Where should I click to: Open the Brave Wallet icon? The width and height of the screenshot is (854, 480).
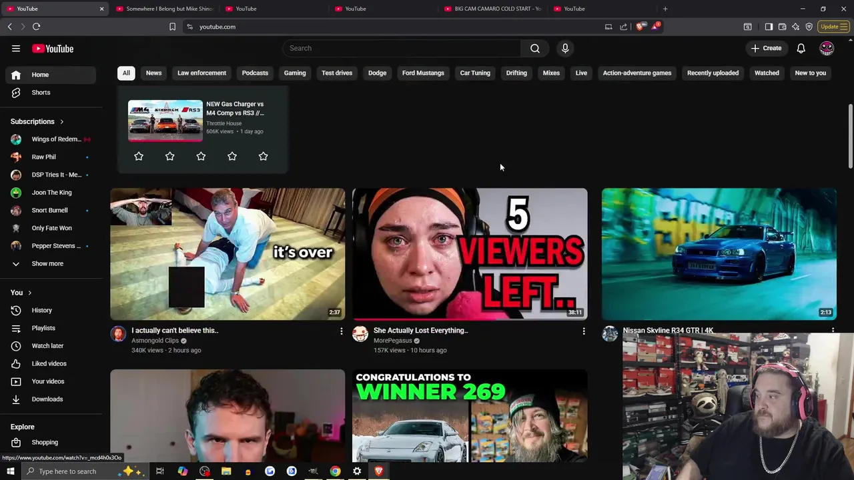tap(782, 27)
